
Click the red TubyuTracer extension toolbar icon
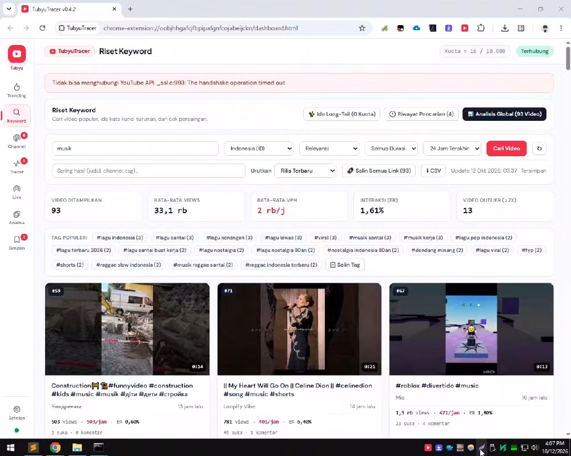(x=465, y=28)
